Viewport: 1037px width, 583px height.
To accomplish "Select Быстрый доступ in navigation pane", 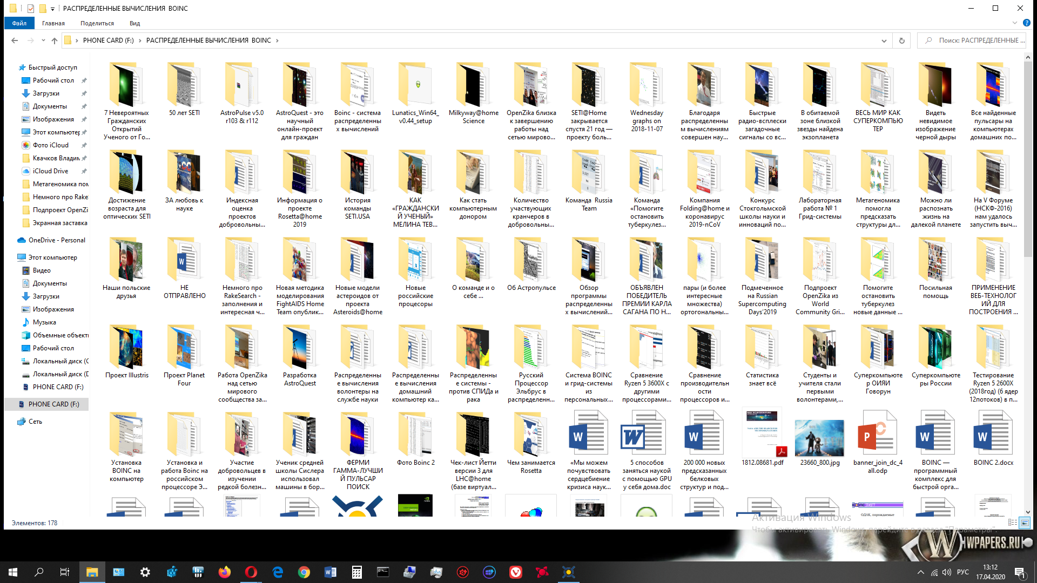I will [52, 67].
